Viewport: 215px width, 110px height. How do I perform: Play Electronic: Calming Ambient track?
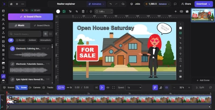pyautogui.click(x=12, y=49)
